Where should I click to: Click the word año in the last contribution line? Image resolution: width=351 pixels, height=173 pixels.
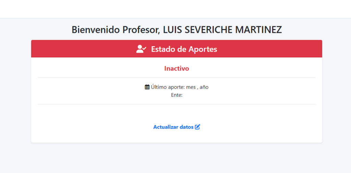pos(204,87)
